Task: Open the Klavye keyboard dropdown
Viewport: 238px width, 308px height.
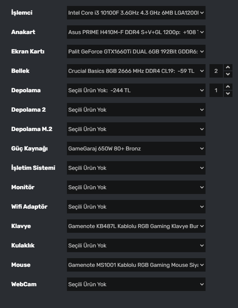Action: coord(136,226)
